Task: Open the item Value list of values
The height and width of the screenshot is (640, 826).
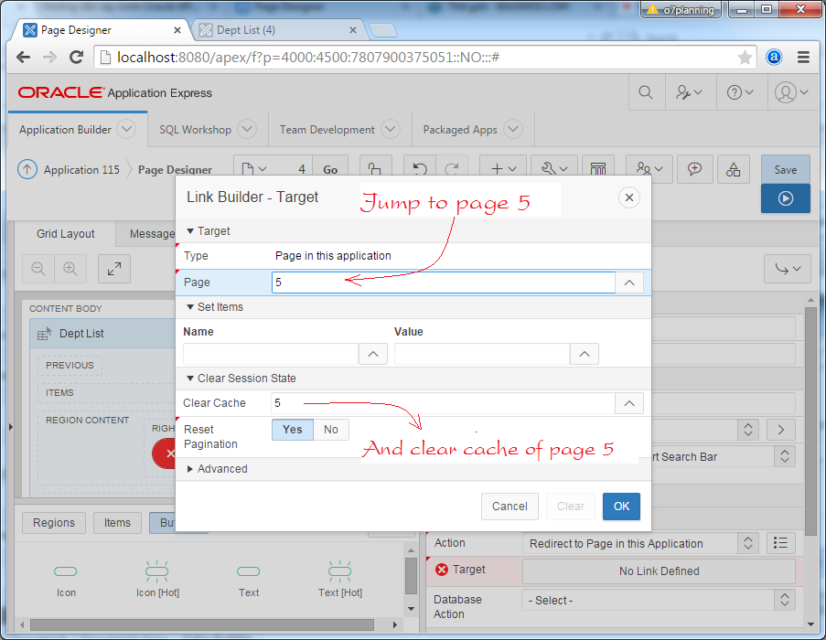Action: tap(585, 354)
